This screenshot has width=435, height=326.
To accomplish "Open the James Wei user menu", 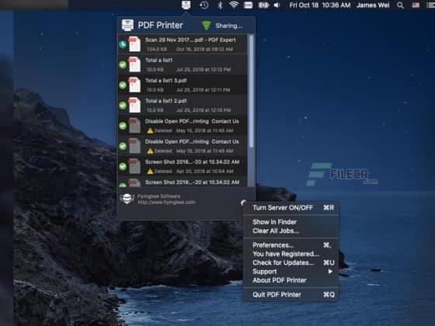I will [373, 5].
